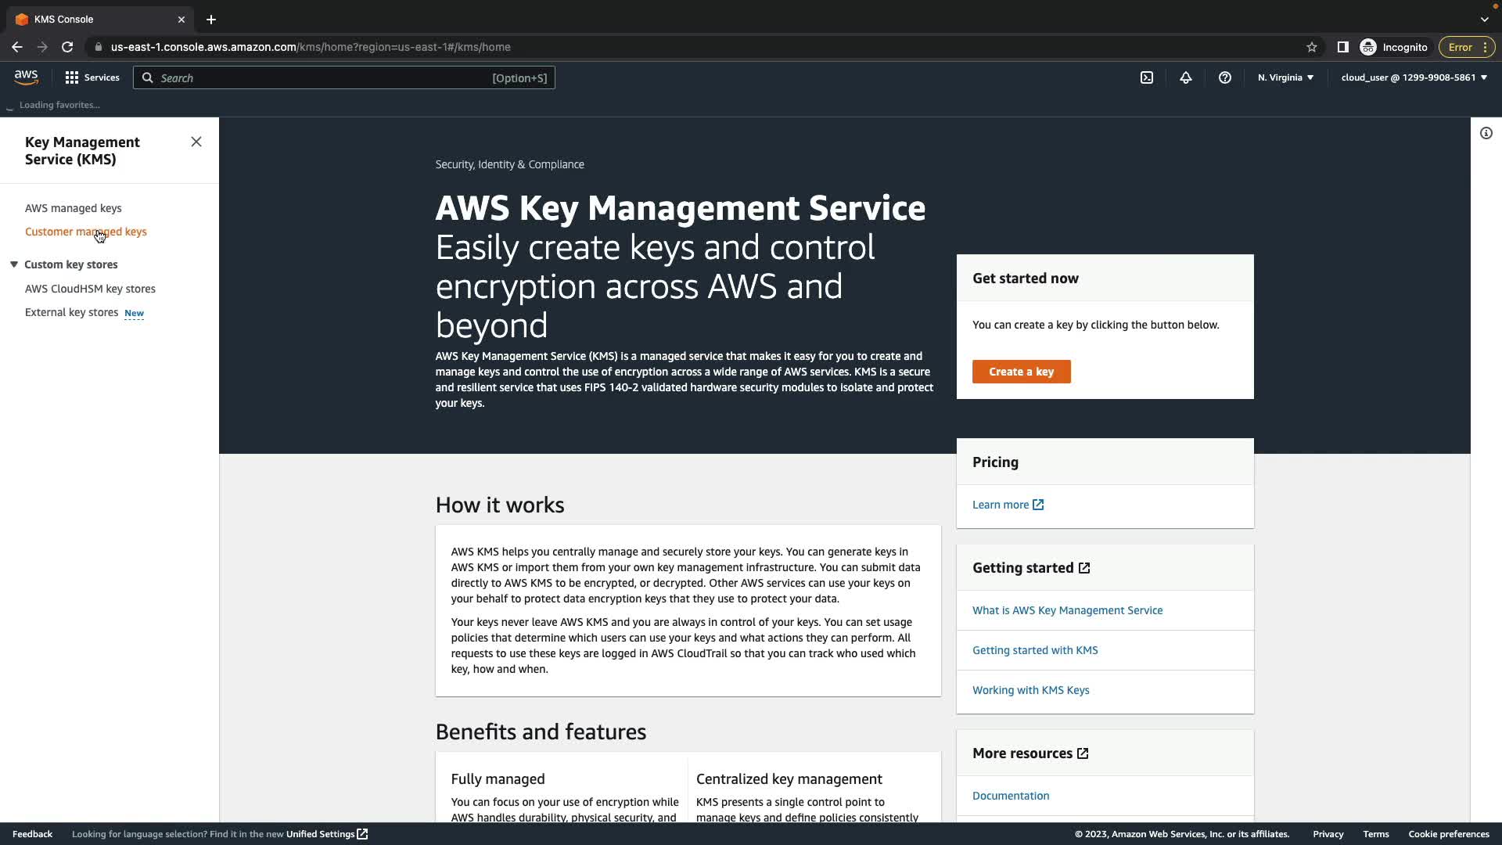This screenshot has height=845, width=1502.
Task: Open a new browser tab
Action: pyautogui.click(x=210, y=20)
